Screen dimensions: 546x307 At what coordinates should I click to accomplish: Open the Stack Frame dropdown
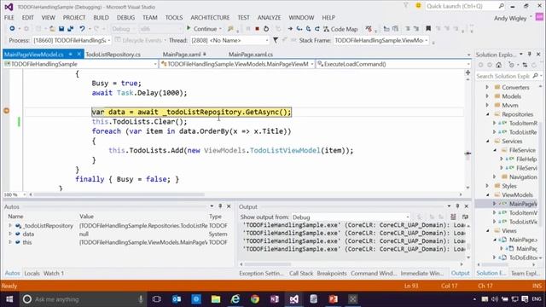pos(381,40)
